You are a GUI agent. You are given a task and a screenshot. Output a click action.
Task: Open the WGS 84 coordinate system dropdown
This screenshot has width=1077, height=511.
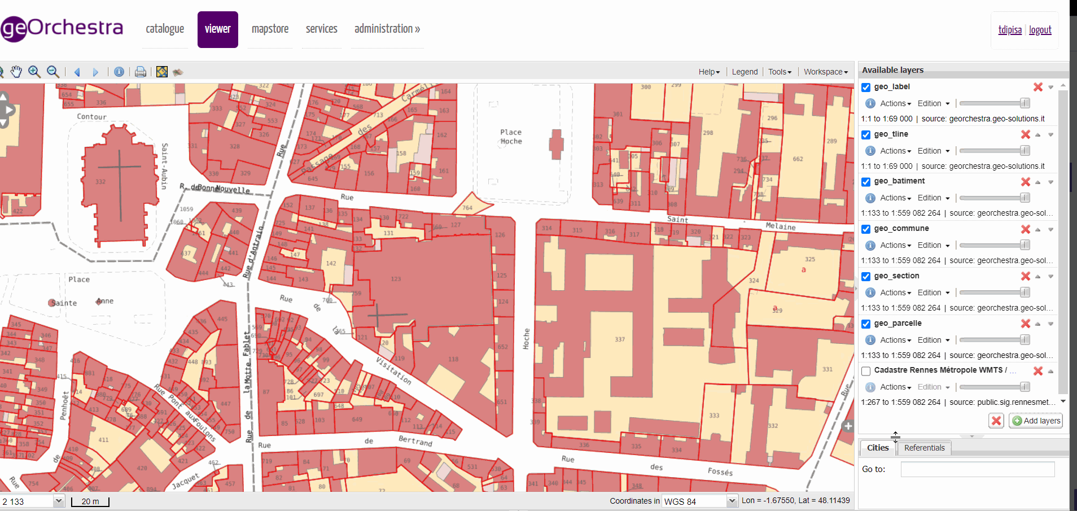coord(700,501)
